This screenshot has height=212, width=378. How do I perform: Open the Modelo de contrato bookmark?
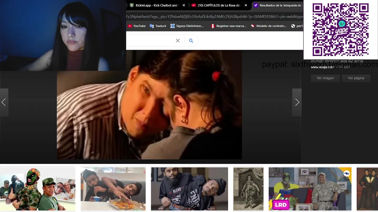[x=268, y=26]
